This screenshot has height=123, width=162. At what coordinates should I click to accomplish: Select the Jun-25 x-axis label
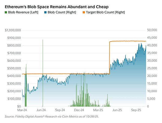point(117,110)
